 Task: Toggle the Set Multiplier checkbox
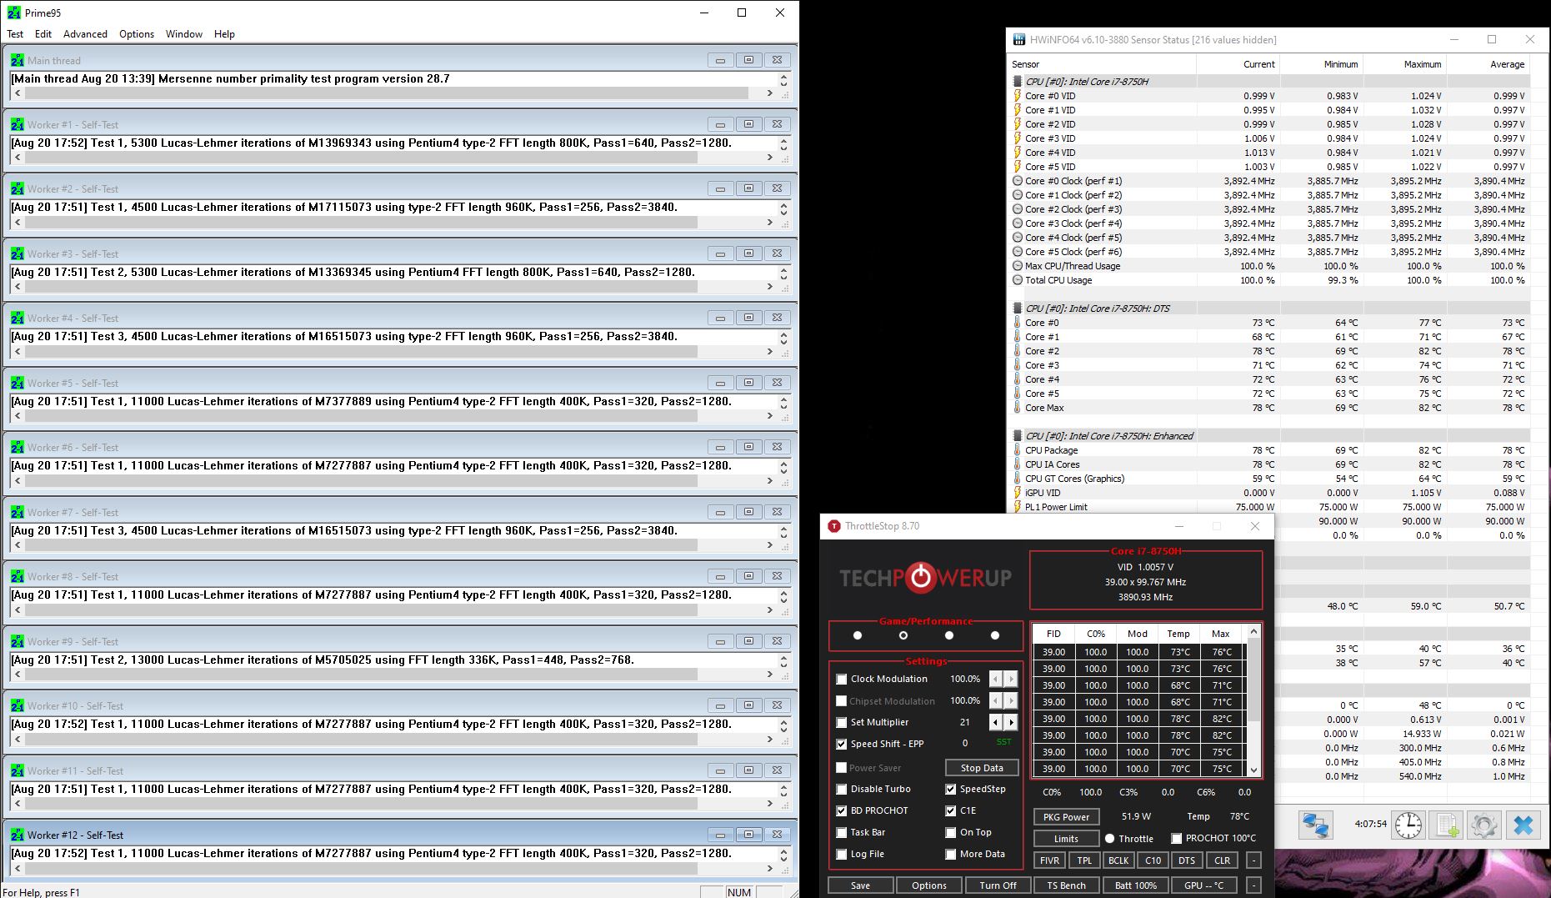[842, 722]
